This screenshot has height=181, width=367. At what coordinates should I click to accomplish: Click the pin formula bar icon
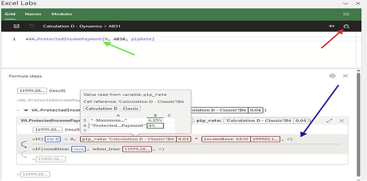[x=331, y=26]
